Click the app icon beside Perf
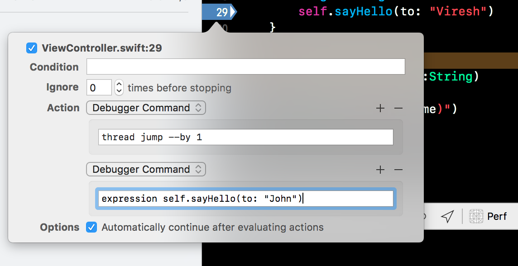This screenshot has height=266, width=518. [x=476, y=216]
